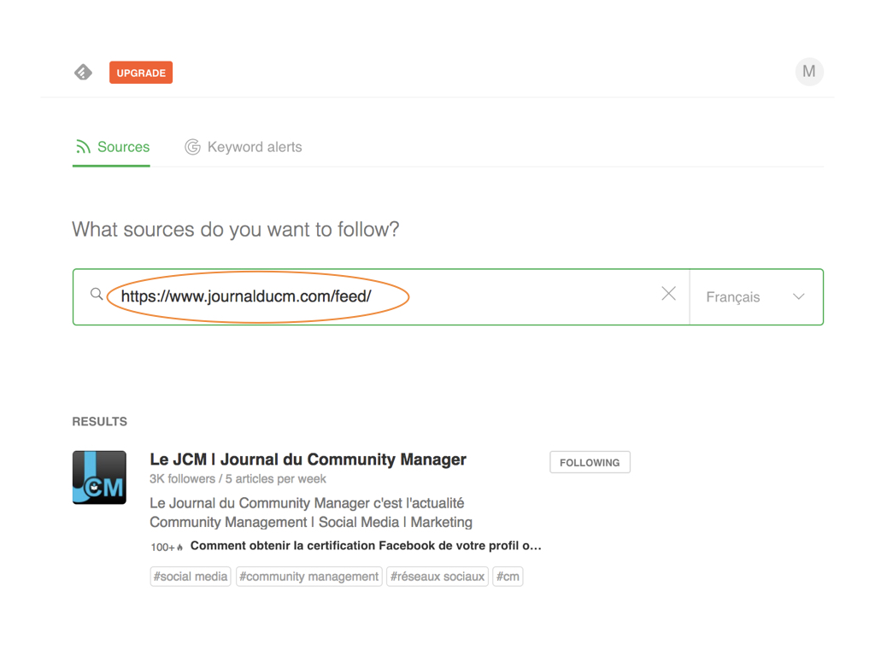Open Le JCM Journal du Community Manager title

tap(308, 460)
